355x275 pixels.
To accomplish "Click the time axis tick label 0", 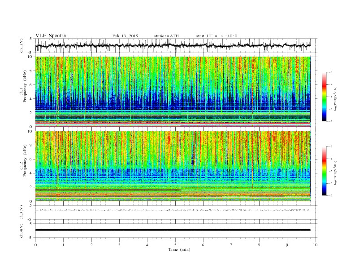I will coord(35,245).
